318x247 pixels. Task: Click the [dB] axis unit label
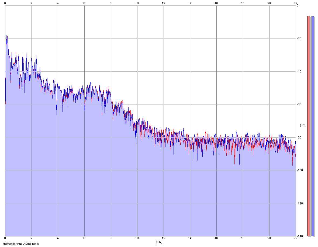302,125
